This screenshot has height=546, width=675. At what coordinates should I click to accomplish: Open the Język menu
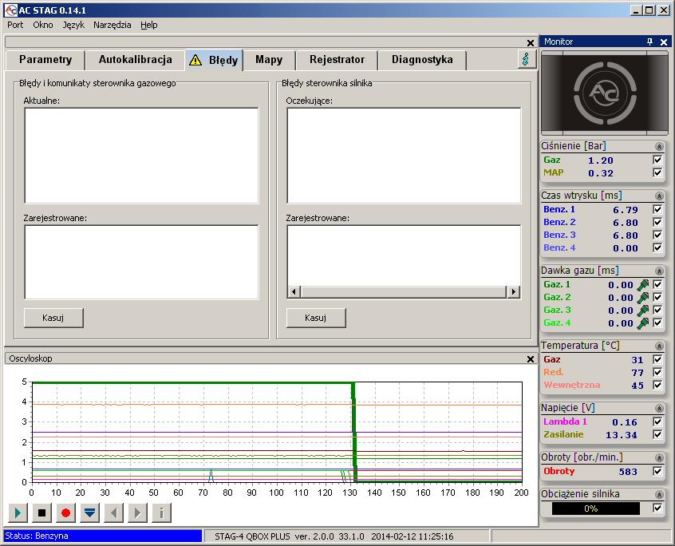73,25
